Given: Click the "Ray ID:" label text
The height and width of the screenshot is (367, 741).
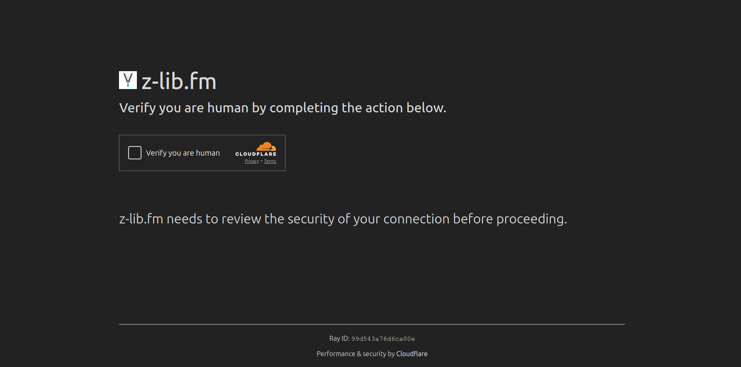Looking at the screenshot, I should point(339,339).
